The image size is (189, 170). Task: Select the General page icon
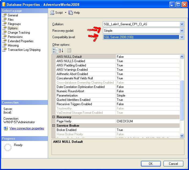point(4,15)
